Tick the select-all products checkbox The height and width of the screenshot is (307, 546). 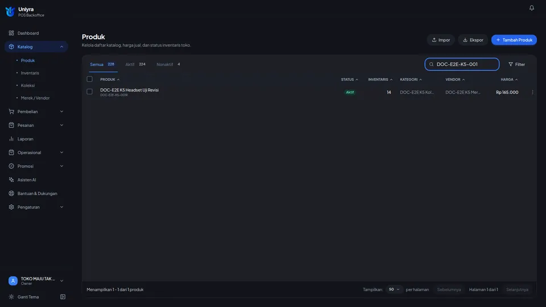tap(89, 79)
